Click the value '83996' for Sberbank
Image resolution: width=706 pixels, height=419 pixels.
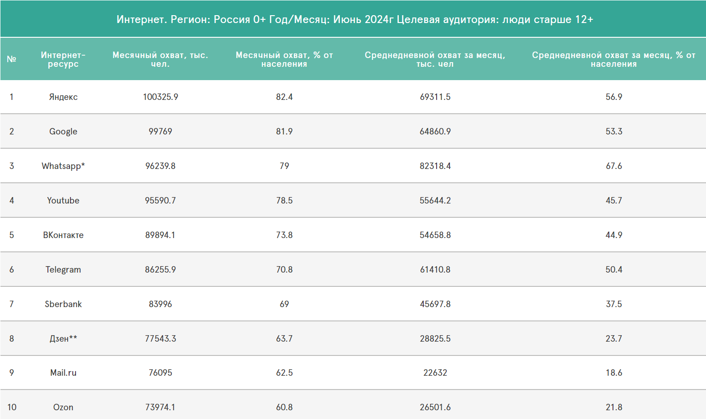pos(160,304)
